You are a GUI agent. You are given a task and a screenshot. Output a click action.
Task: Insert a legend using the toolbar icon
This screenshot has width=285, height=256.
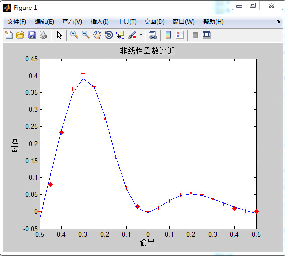180,35
